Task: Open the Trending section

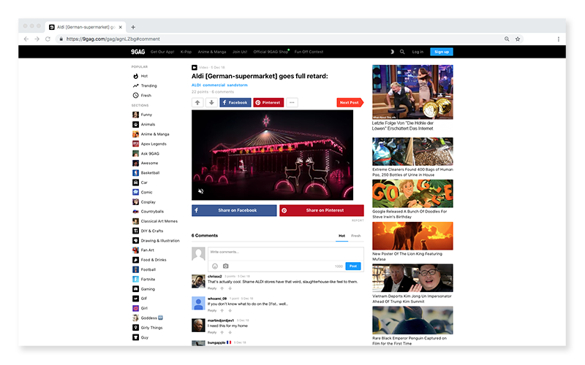Action: pyautogui.click(x=145, y=85)
